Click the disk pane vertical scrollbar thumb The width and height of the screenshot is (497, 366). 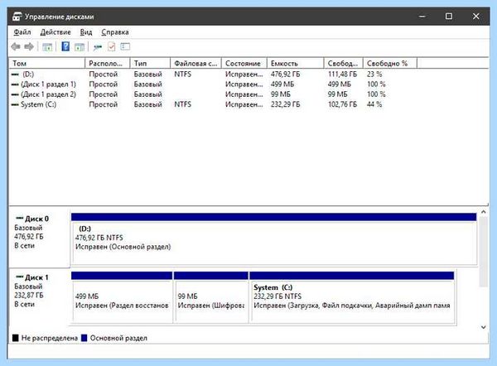click(484, 252)
